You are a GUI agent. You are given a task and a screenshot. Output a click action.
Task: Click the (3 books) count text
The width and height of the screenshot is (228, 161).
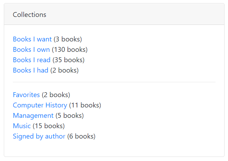click(68, 39)
